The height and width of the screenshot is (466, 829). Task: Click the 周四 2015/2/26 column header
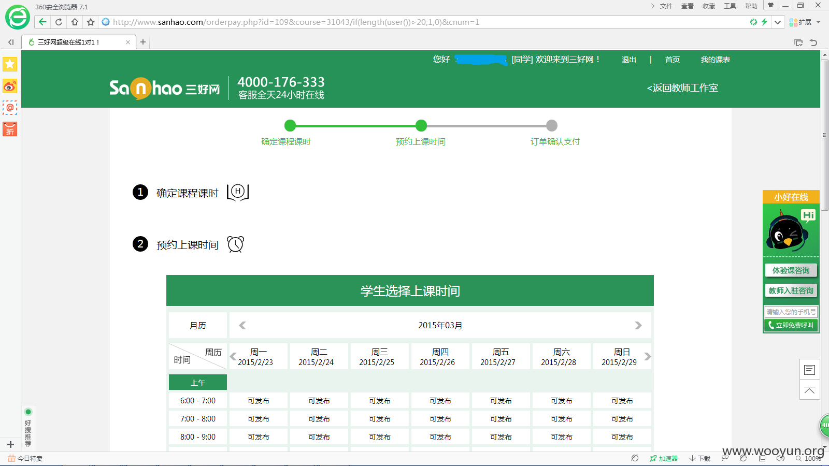coord(440,357)
